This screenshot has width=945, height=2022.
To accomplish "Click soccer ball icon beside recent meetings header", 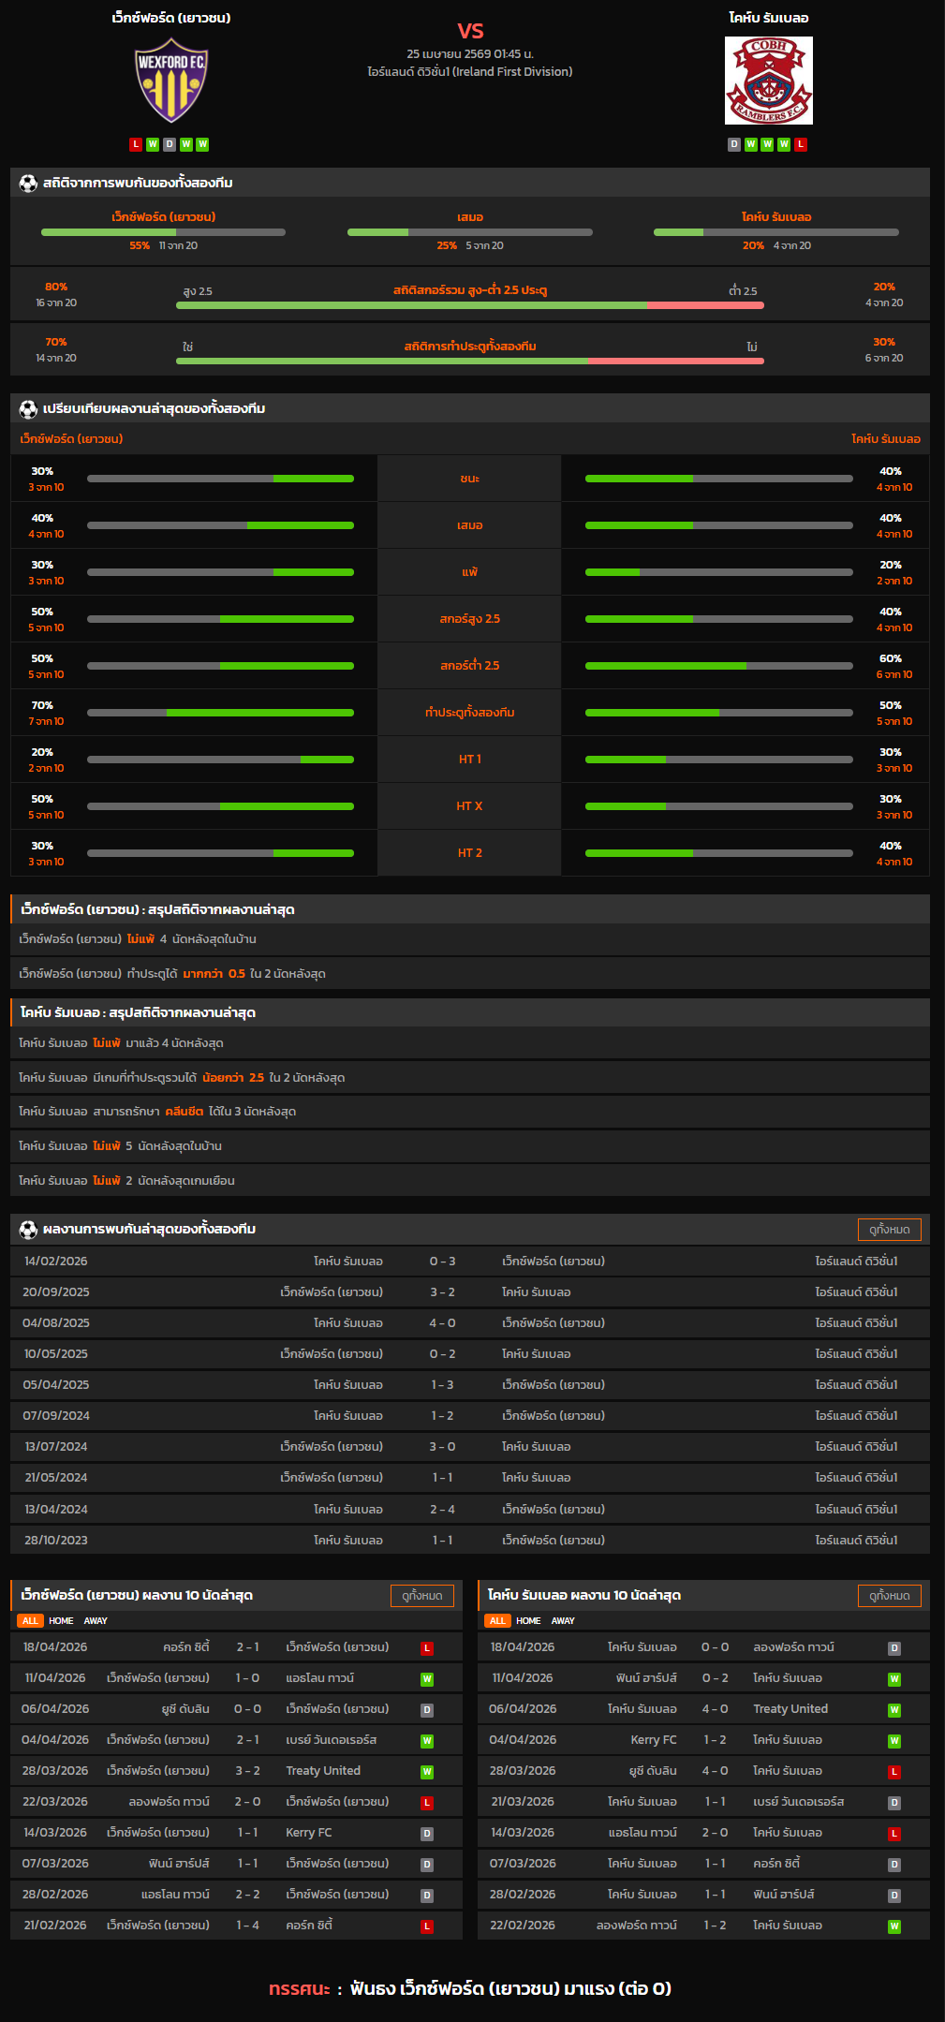I will (28, 1230).
